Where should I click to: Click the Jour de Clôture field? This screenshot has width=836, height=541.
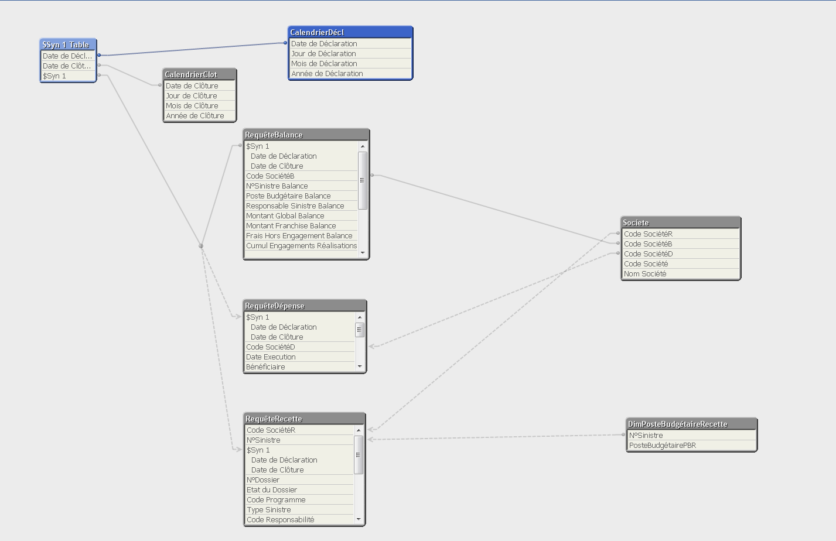pyautogui.click(x=200, y=95)
